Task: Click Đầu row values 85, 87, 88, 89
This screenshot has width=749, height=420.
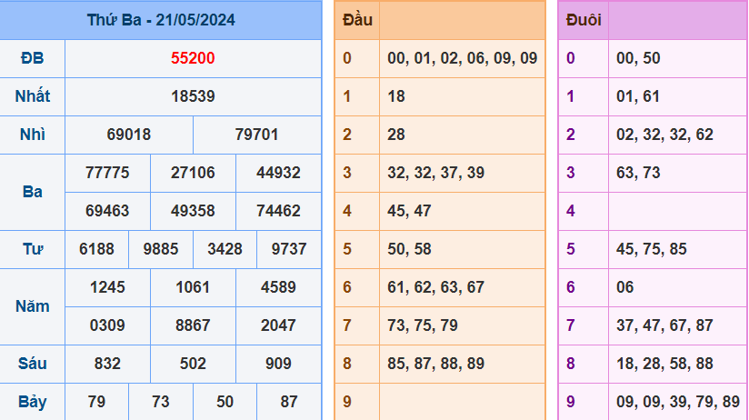Action: pos(436,365)
